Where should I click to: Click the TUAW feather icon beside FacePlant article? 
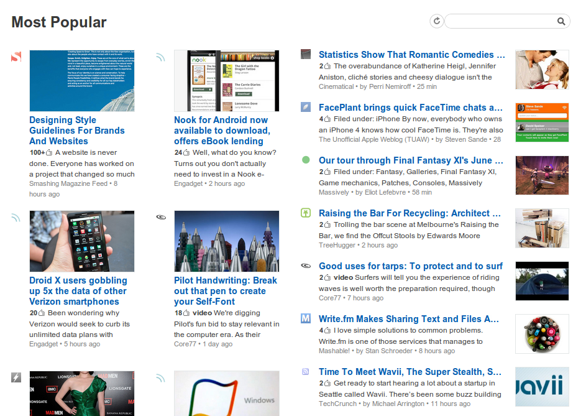coord(306,108)
